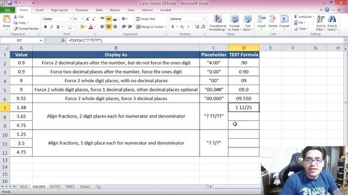Click the Comma Style icon
This screenshot has height=195, width=348.
(188, 27)
